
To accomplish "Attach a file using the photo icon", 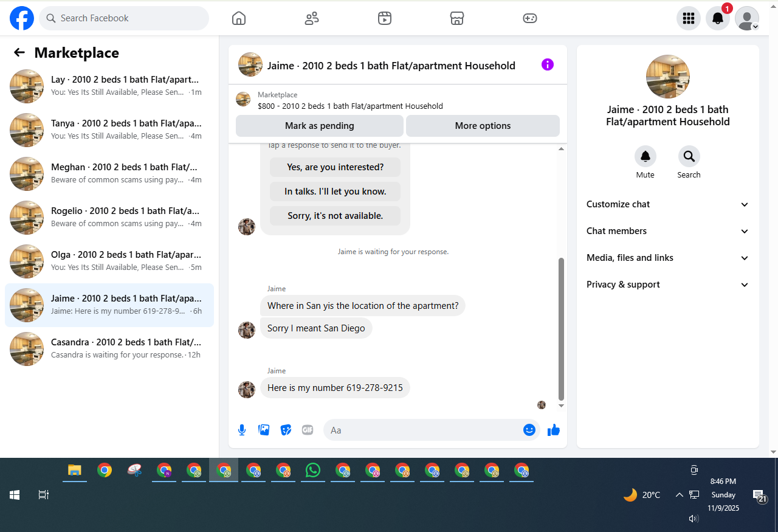I will coord(264,430).
